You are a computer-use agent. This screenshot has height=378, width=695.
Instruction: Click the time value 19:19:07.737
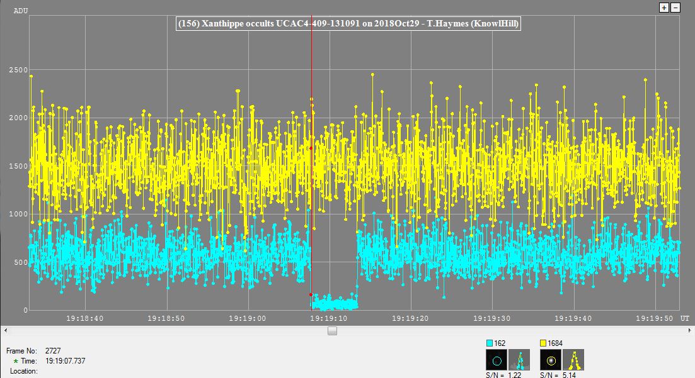click(x=66, y=362)
